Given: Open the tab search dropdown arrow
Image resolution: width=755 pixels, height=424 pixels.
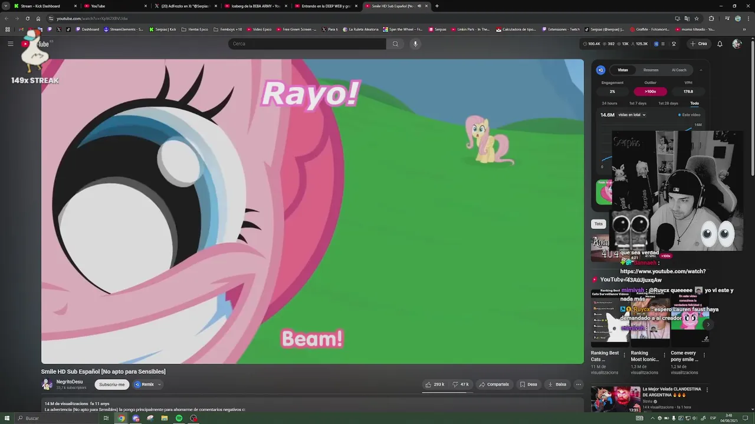Looking at the screenshot, I should tap(6, 6).
